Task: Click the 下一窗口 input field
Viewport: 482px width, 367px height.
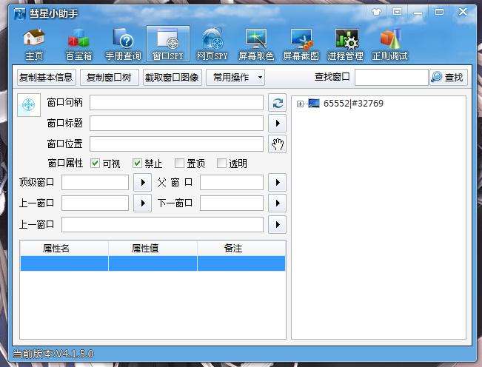Action: point(232,203)
